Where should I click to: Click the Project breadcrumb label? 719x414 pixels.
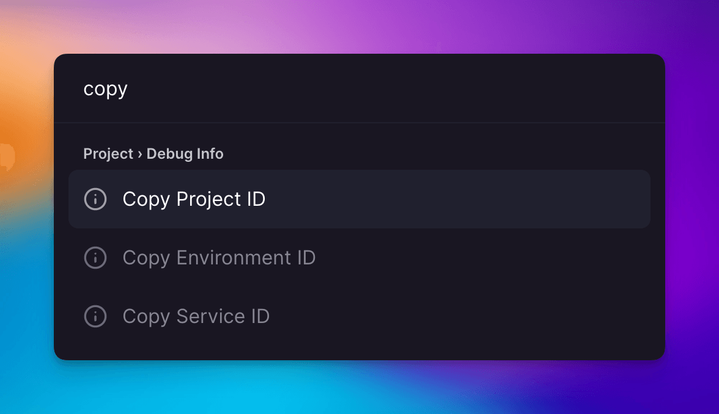(x=108, y=154)
